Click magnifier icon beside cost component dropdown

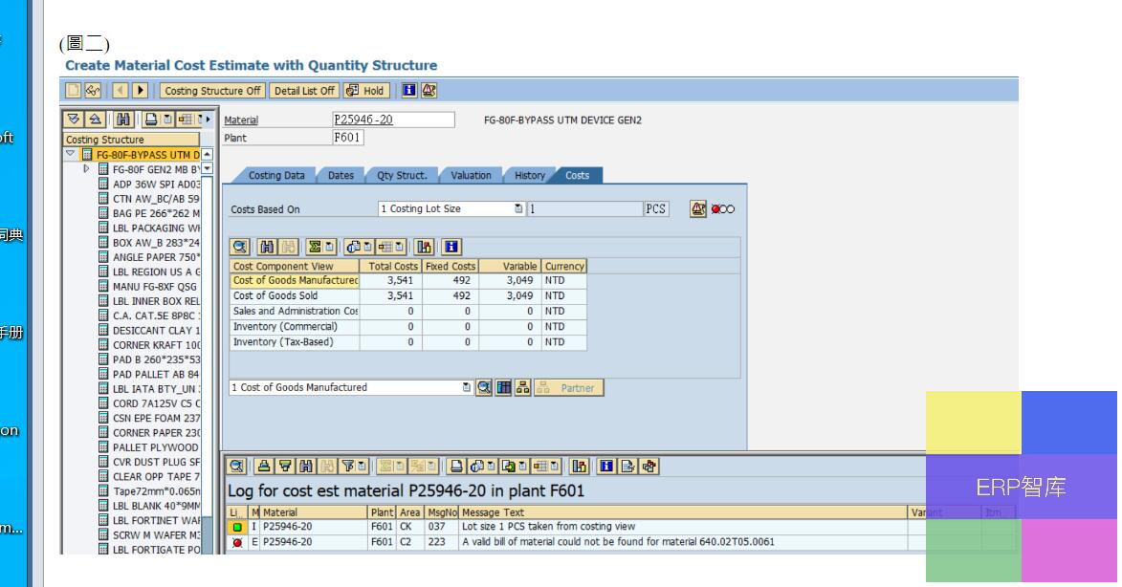pos(484,387)
